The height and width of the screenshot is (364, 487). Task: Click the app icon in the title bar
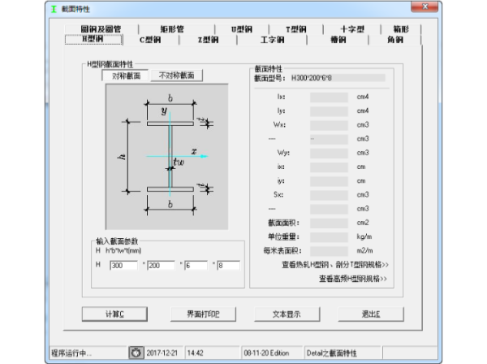(x=54, y=7)
